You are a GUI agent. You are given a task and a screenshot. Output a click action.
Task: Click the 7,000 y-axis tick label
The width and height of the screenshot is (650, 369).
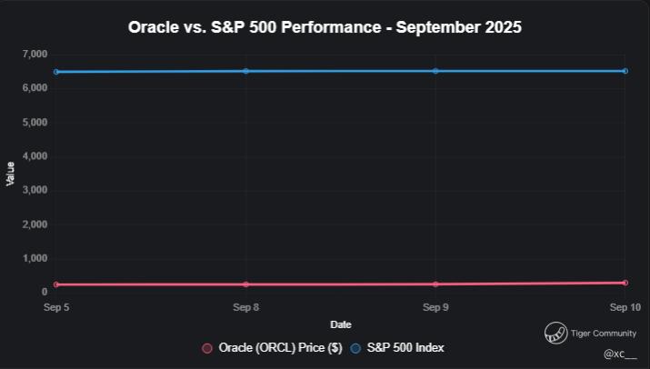(35, 55)
